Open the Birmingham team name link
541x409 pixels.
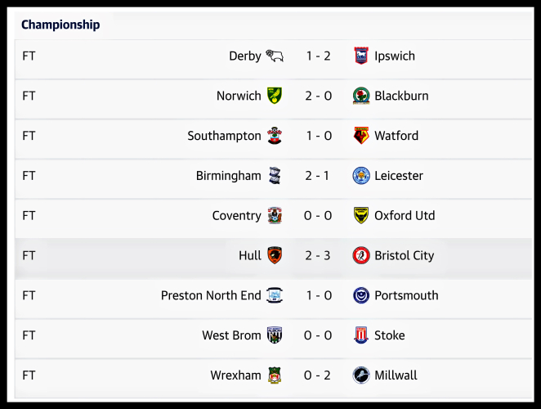coord(229,176)
